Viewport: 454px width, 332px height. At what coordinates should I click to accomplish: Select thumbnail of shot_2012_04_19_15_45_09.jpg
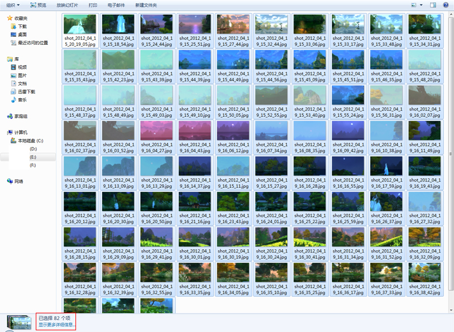[310, 60]
